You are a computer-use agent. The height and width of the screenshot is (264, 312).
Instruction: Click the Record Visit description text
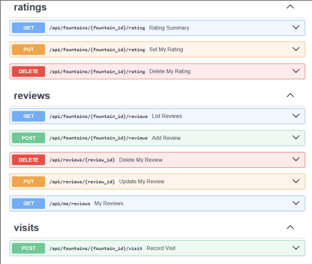161,248
